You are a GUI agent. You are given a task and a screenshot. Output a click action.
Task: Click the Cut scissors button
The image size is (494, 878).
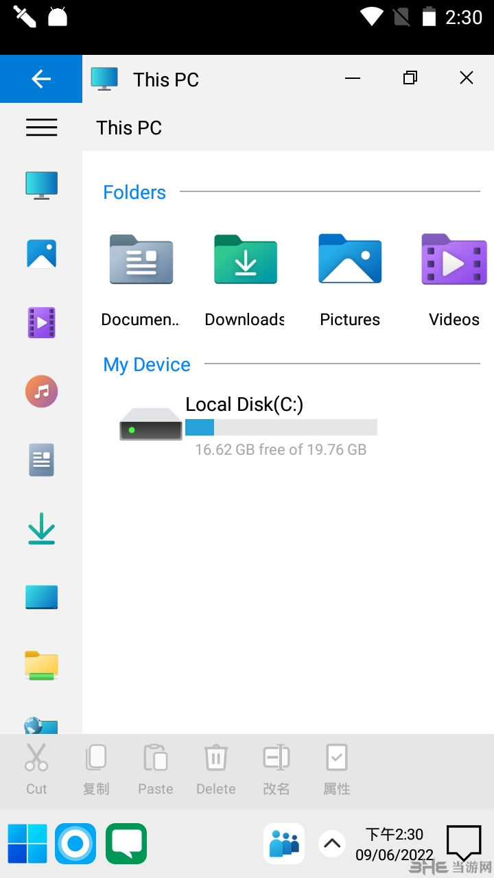[36, 770]
